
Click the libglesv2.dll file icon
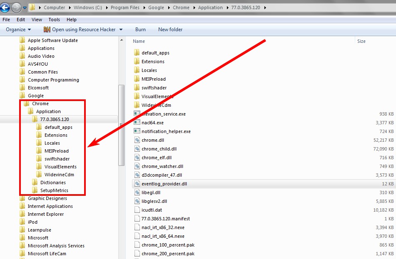point(137,201)
